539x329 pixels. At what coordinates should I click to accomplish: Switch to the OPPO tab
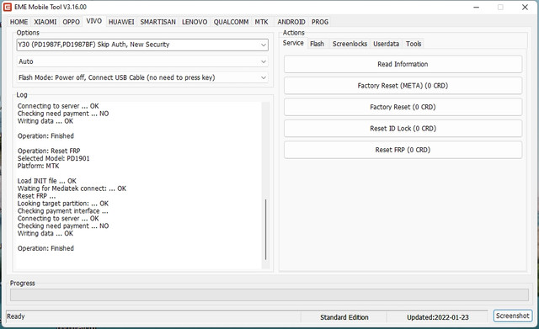71,22
